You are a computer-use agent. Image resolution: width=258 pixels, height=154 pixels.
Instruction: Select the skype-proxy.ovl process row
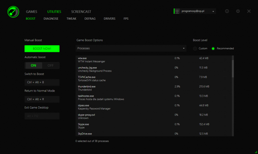153,117
